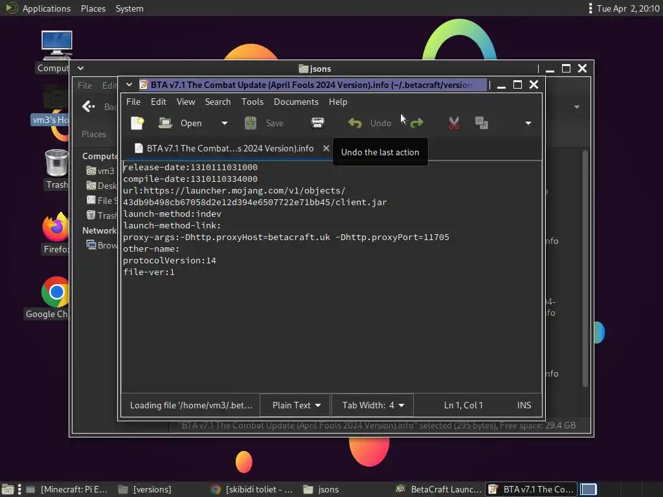Open the jsons toolbar dropdown arrow on right

pyautogui.click(x=577, y=107)
